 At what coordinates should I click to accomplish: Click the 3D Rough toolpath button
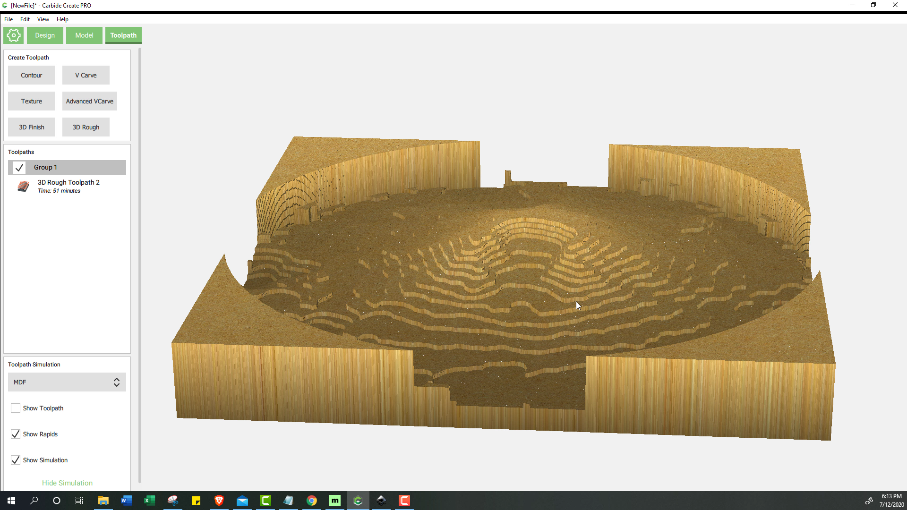[86, 127]
